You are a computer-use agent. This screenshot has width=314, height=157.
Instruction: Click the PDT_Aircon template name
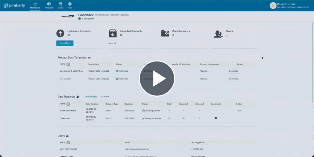65,79
